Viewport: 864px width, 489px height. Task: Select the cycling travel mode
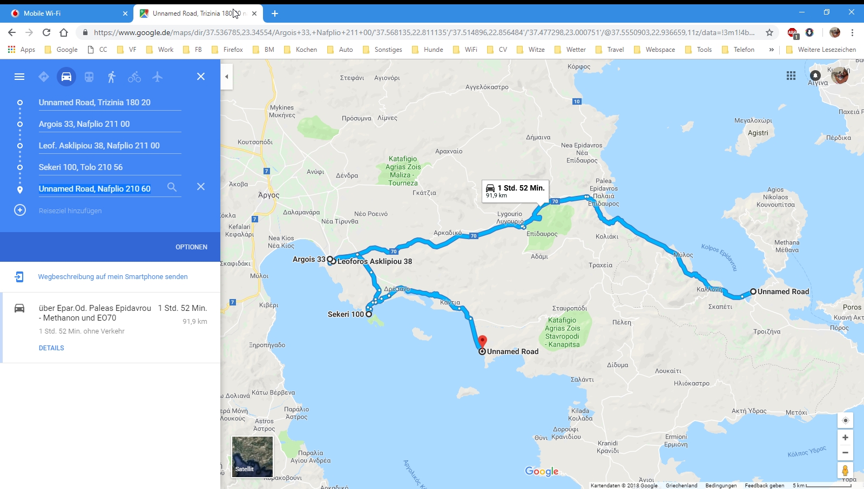tap(134, 77)
